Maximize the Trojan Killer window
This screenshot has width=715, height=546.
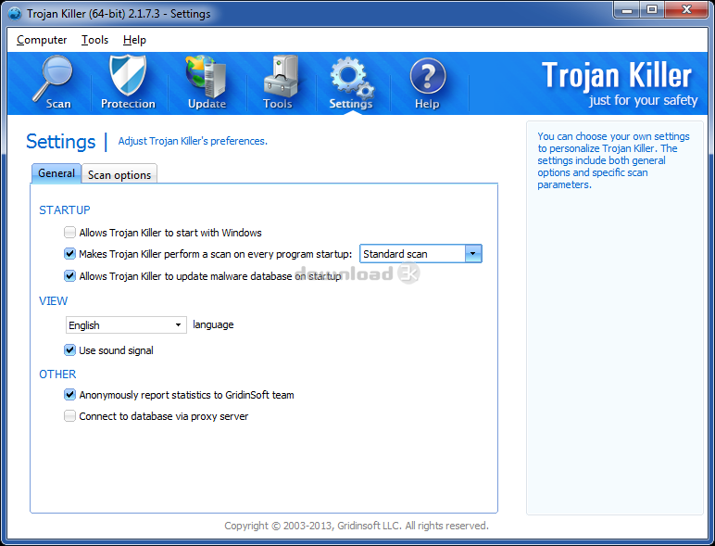point(652,10)
